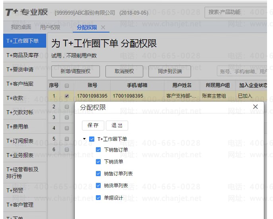Click the 所属用户组 column header
273x219 pixels.
(218, 85)
